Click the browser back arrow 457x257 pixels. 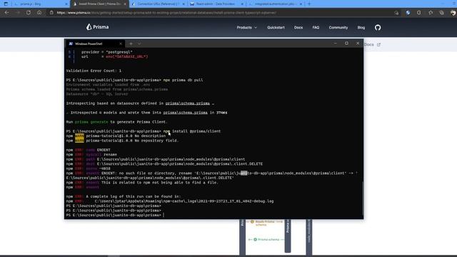[6, 13]
